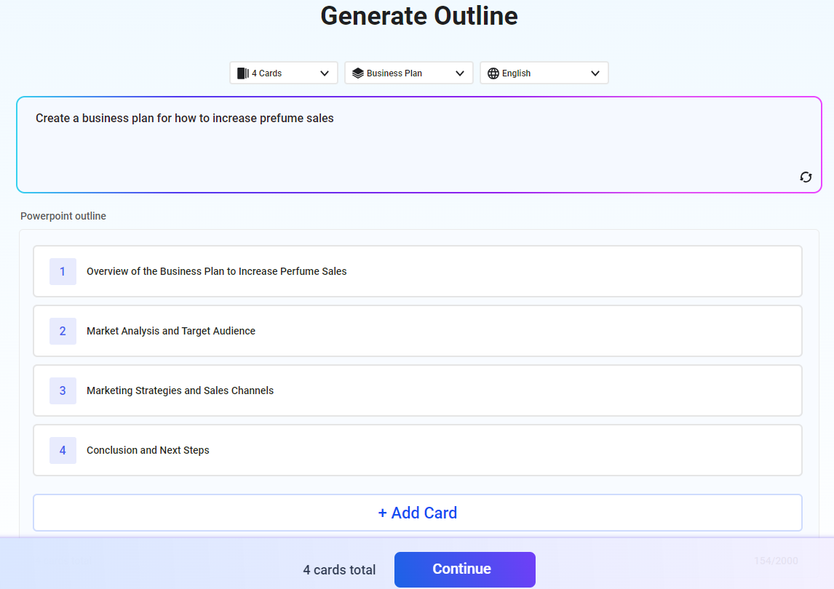
Task: Click the regenerate outline refresh icon
Action: [x=806, y=177]
